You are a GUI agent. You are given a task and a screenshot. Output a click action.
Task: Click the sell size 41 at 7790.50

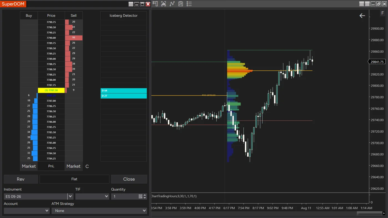[74, 27]
